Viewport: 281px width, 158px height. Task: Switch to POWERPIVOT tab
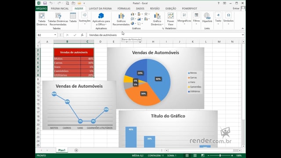[189, 8]
